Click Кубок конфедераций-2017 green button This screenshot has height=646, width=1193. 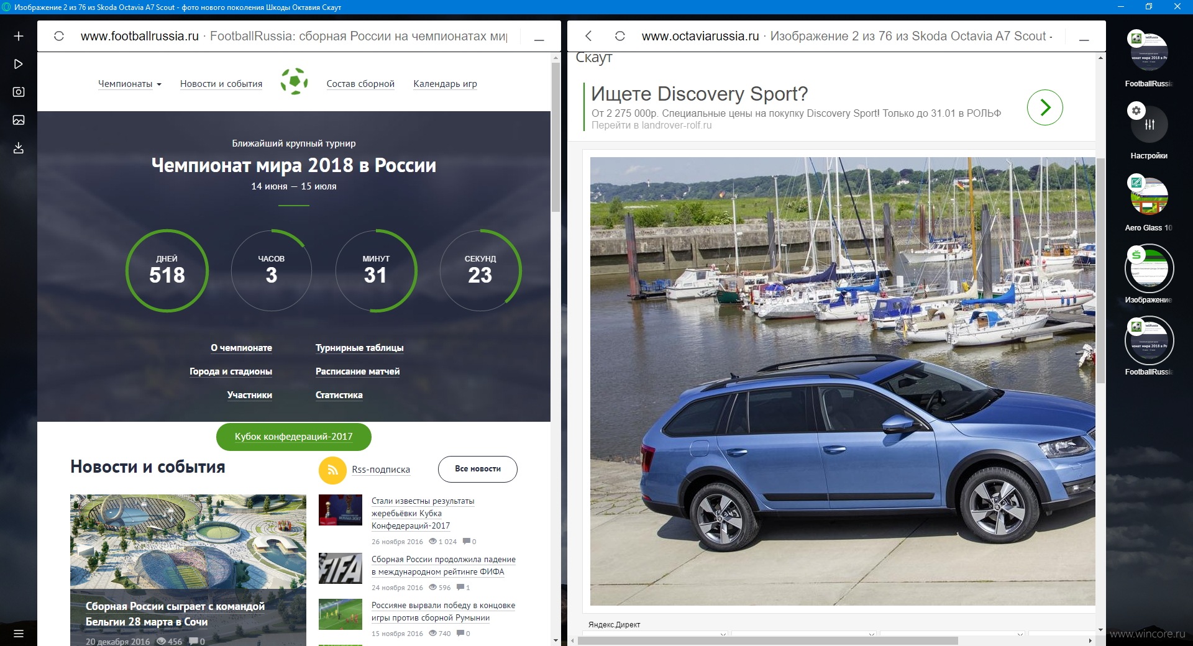click(294, 437)
